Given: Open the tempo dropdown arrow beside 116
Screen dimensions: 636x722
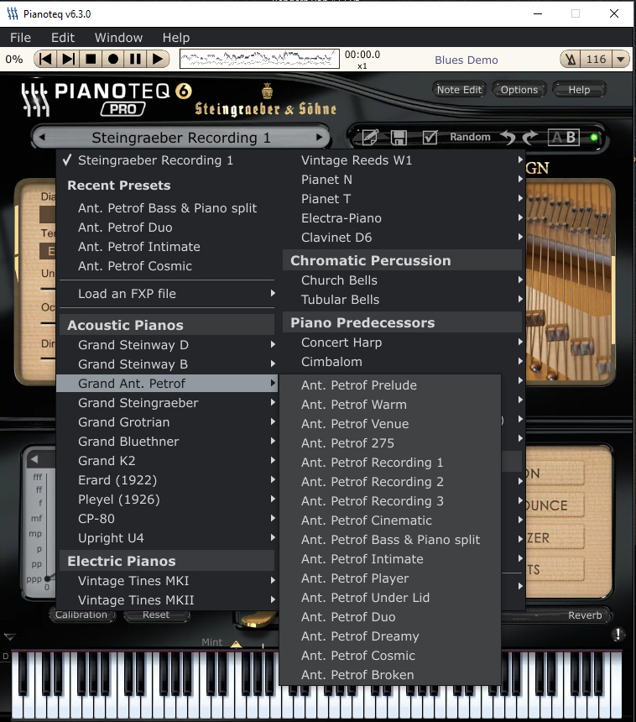Looking at the screenshot, I should tap(620, 60).
